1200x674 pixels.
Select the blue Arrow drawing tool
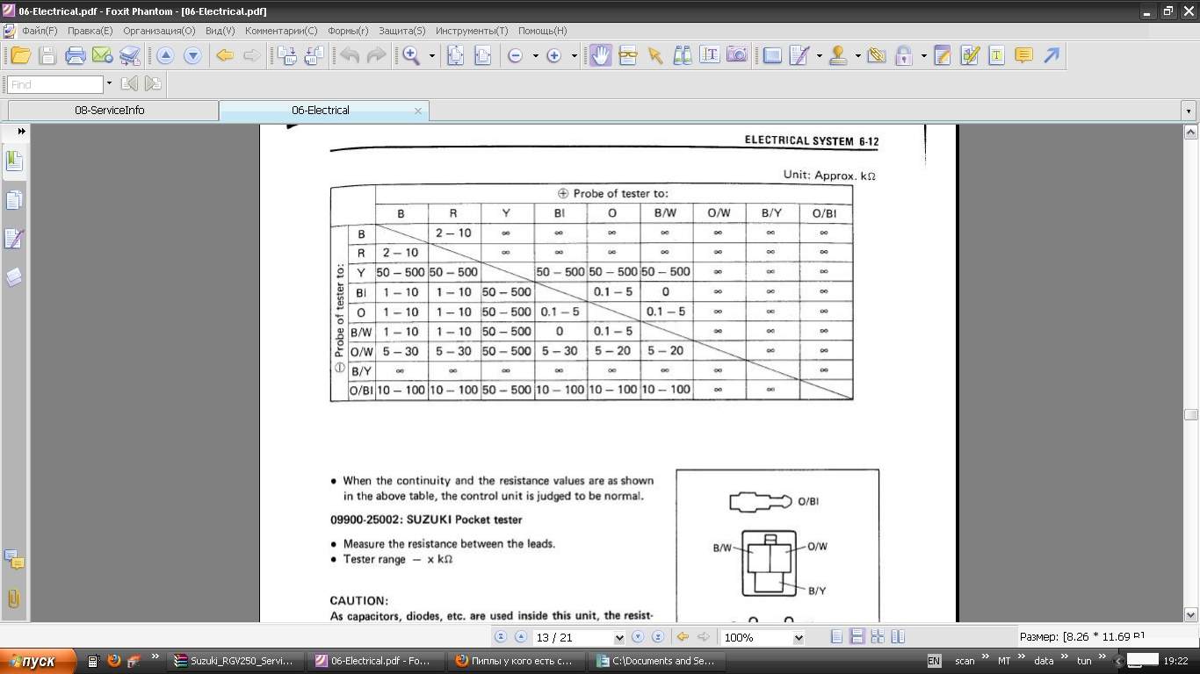tap(1051, 56)
